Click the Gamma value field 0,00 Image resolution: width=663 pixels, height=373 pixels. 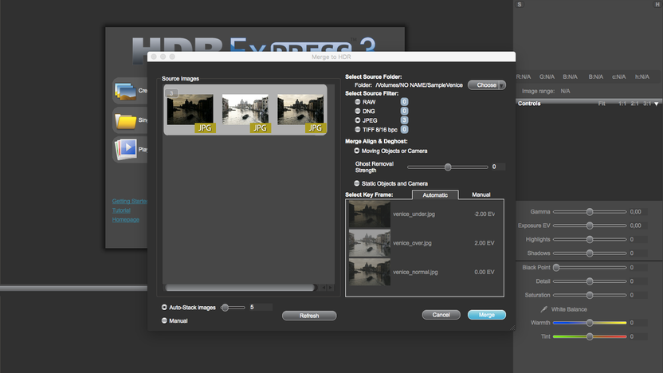coord(638,212)
